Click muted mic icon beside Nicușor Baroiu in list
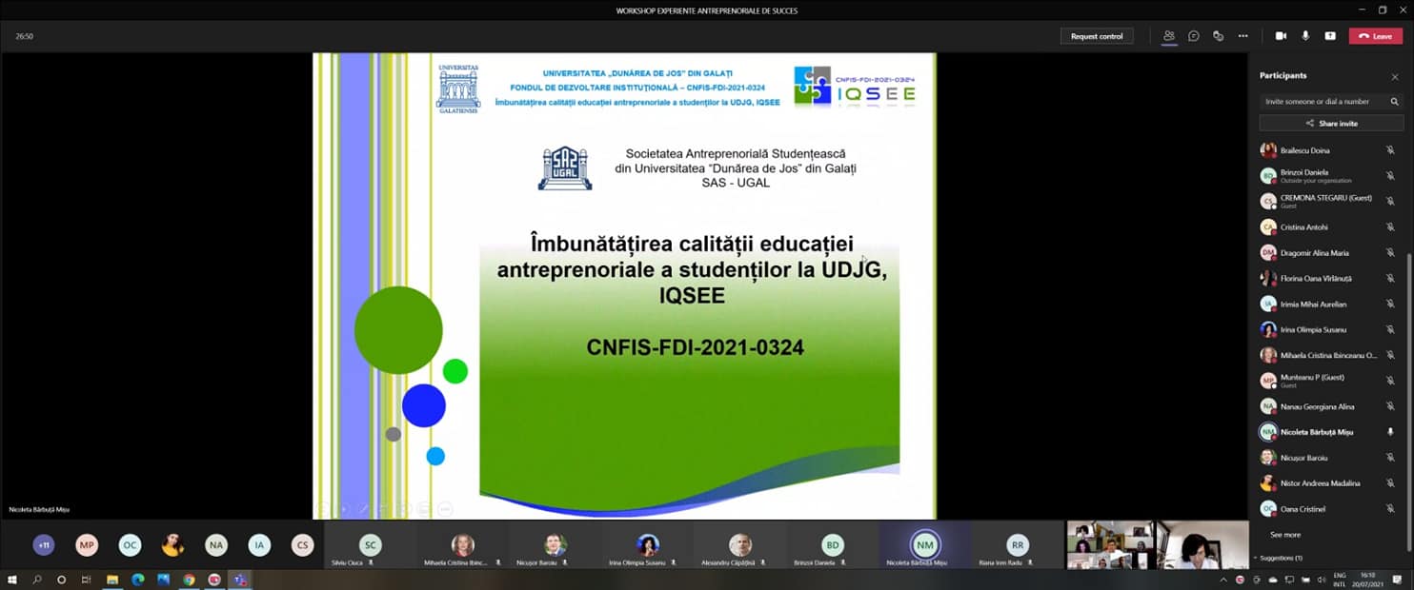The width and height of the screenshot is (1414, 590). (1390, 458)
